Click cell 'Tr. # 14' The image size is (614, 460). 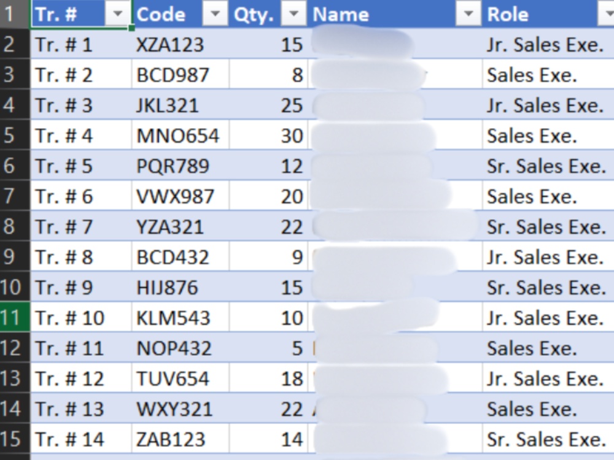click(81, 439)
